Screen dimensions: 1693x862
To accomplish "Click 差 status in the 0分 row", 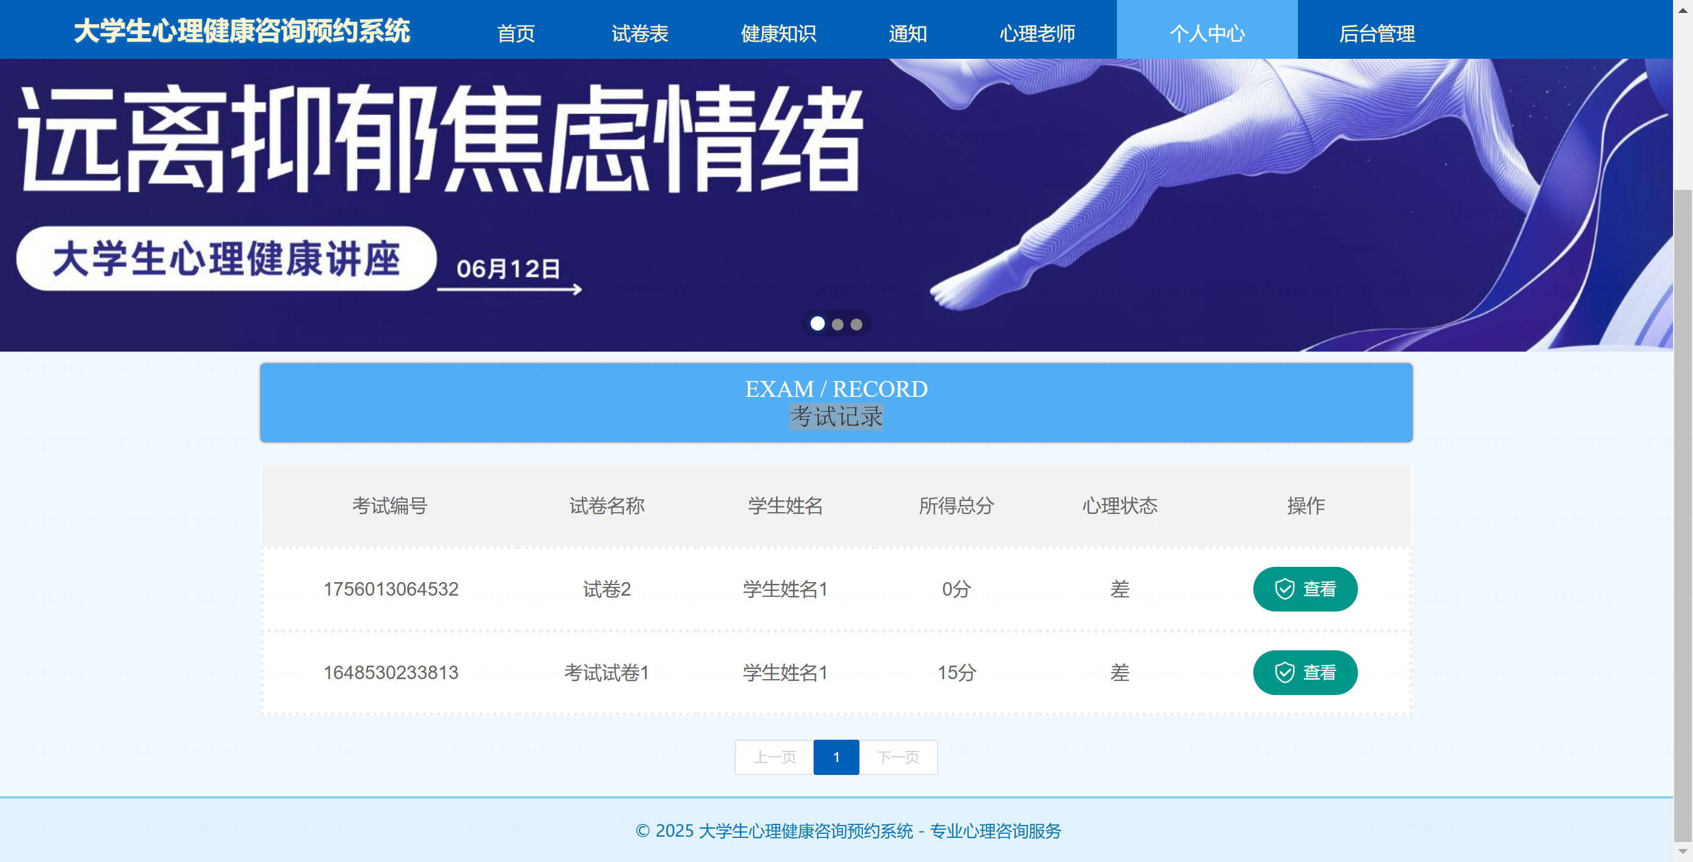I will click(1119, 589).
